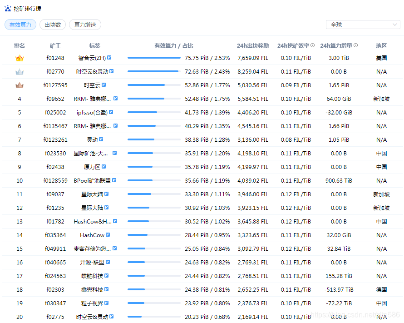Click the 有效算力 / 占比 column header
The height and width of the screenshot is (323, 404).
coord(174,45)
